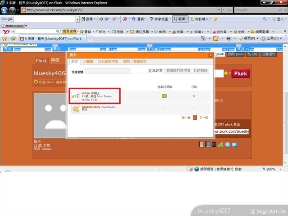This screenshot has height=216, width=288.
Task: Click the favorites star icon
Action: [x=5, y=39]
